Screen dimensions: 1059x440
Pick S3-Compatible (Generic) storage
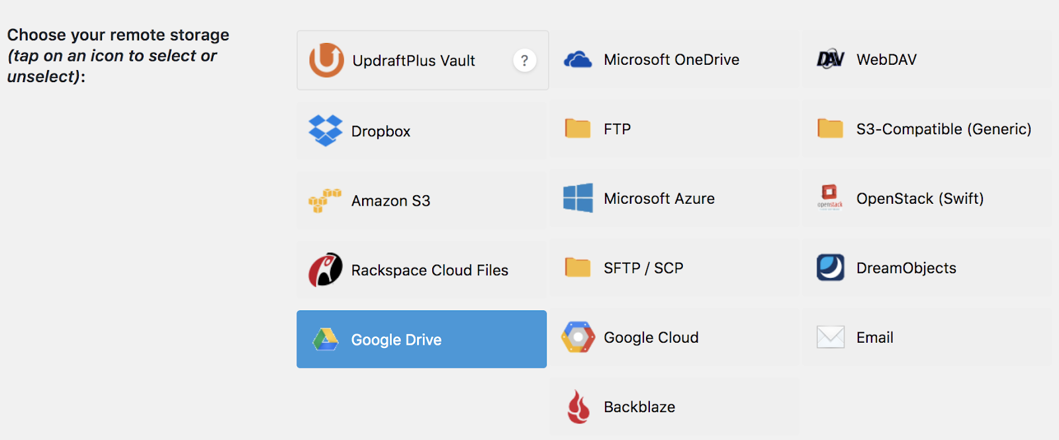tap(943, 129)
